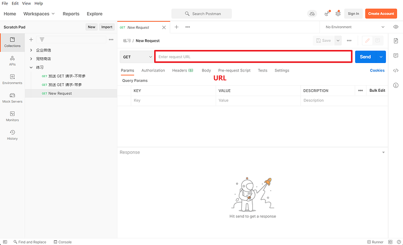Screen dimensions: 403x245
Task: Switch to the Tests tab
Action: [262, 71]
